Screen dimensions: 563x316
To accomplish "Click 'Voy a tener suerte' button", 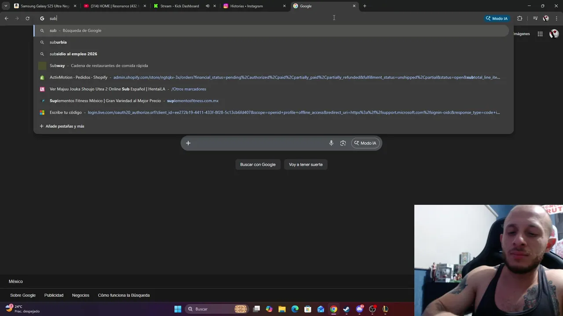I will point(306,165).
